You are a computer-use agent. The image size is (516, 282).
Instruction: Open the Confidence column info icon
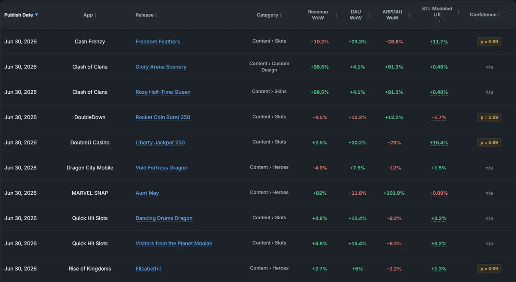506,15
